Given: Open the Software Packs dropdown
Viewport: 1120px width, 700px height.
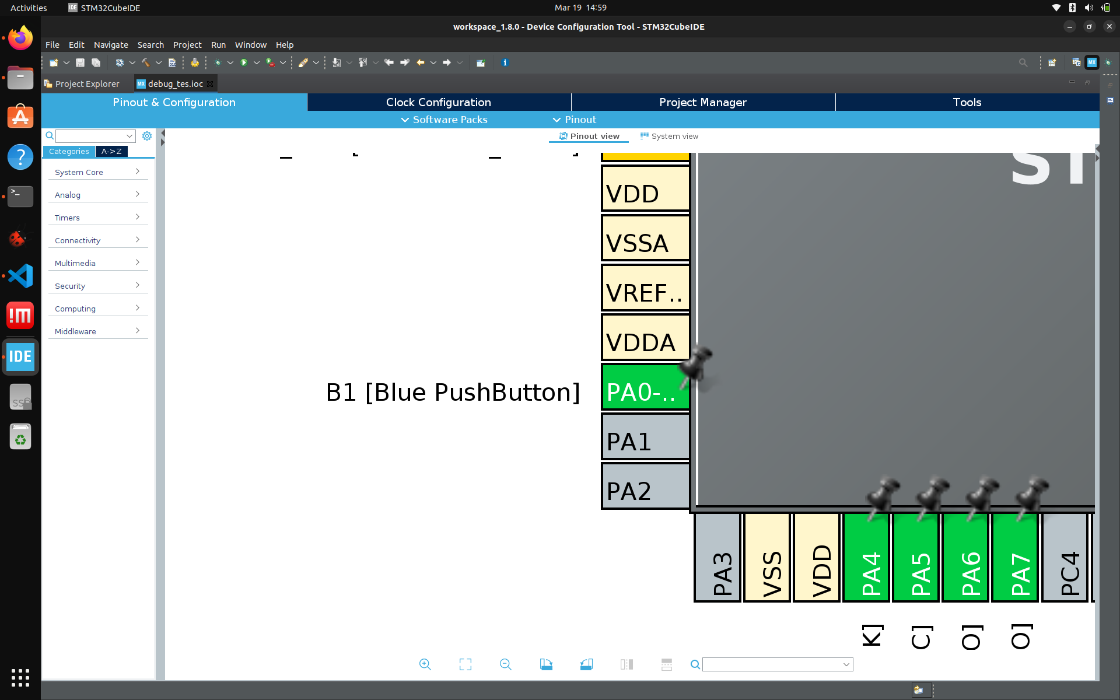Looking at the screenshot, I should point(444,120).
